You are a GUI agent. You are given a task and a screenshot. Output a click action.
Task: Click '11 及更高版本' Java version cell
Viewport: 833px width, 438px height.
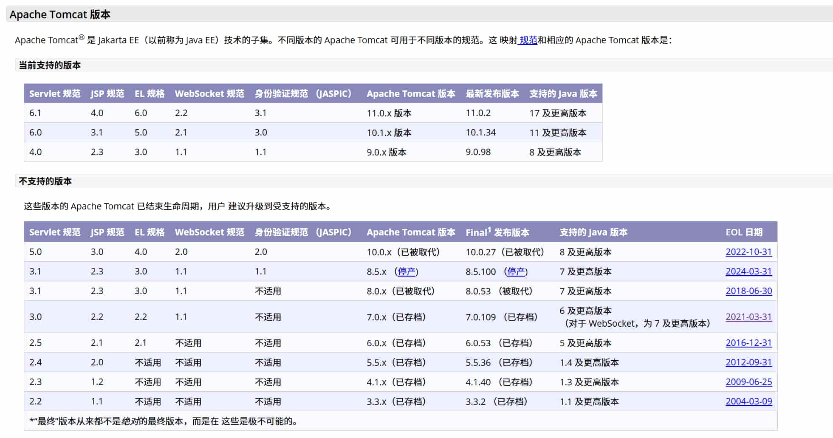558,133
